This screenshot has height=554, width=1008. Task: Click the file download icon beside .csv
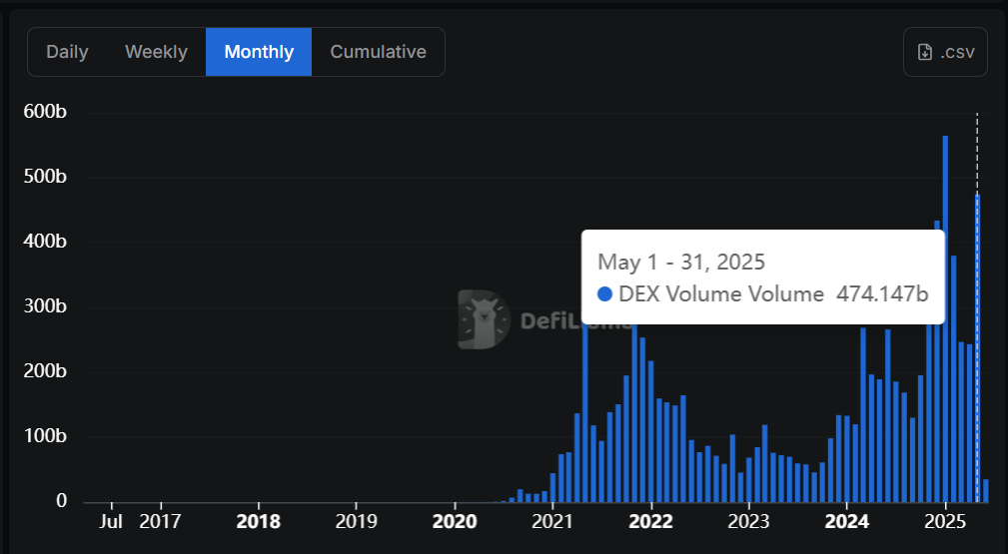point(925,52)
